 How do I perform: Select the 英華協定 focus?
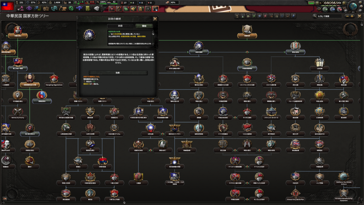319,146
